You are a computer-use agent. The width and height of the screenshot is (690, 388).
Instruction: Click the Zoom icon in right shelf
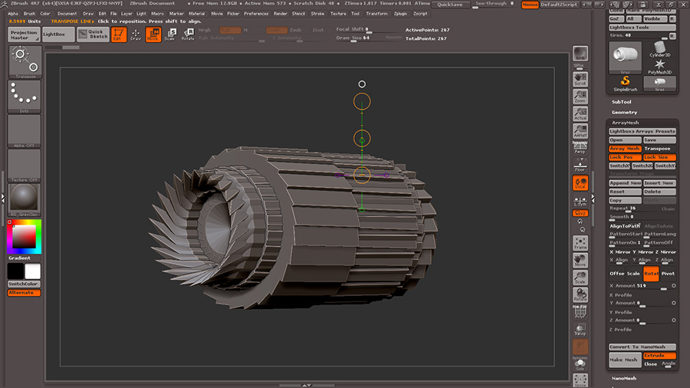coord(580,95)
